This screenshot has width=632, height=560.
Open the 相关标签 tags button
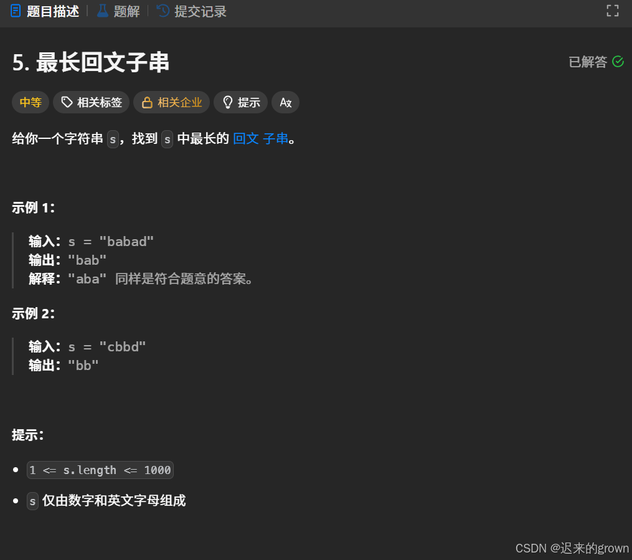[x=91, y=102]
